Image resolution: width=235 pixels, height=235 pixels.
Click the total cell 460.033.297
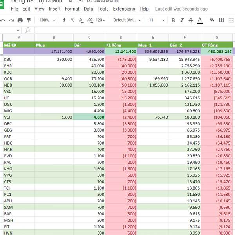217,51
